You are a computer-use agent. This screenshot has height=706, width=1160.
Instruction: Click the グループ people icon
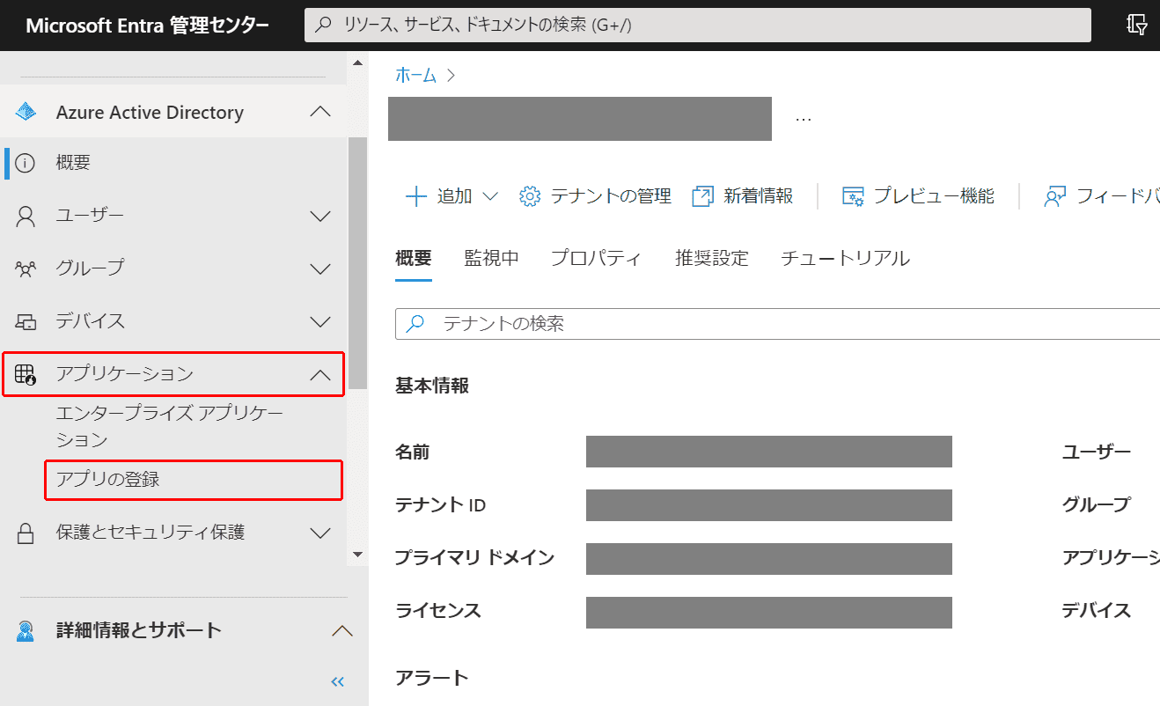point(26,268)
